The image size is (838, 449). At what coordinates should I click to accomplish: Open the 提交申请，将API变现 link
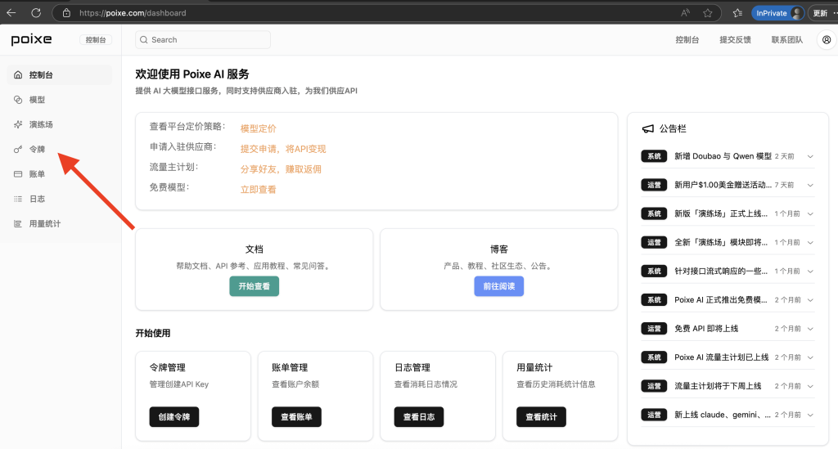[x=282, y=149]
